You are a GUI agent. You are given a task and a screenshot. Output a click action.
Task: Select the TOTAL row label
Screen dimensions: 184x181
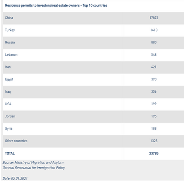[10, 153]
